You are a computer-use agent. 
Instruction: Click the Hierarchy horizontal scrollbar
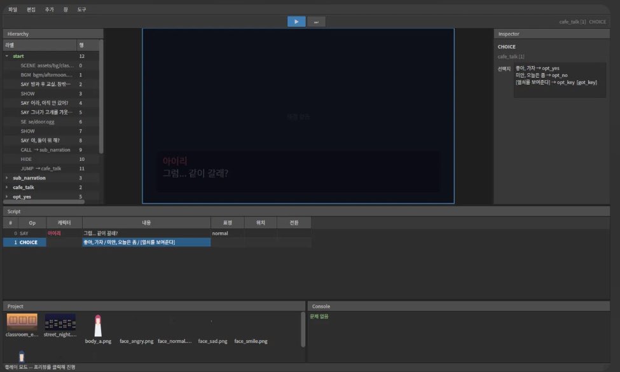[45, 202]
